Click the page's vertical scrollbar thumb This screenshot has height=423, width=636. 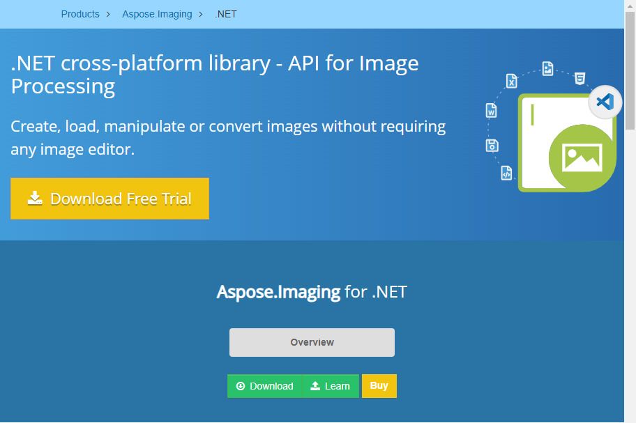coord(630,71)
